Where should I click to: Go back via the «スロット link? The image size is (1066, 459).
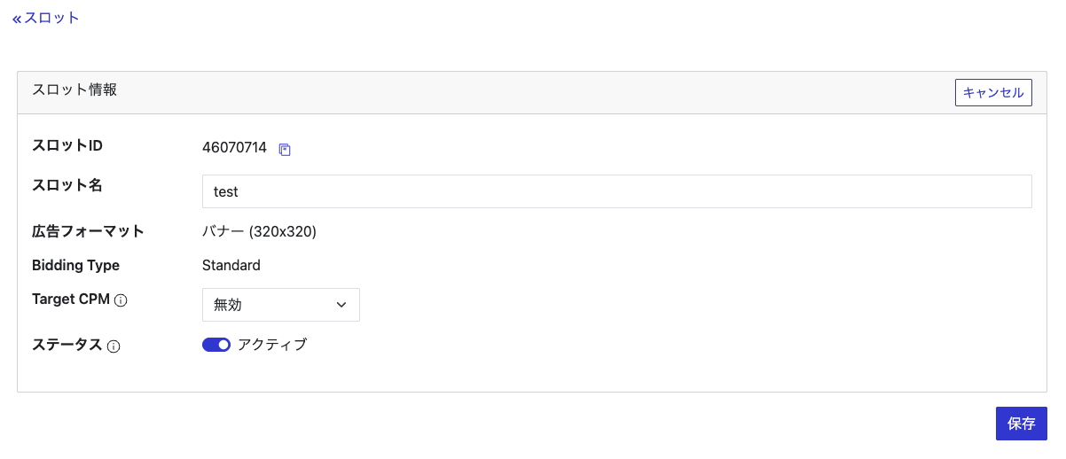pyautogui.click(x=46, y=18)
